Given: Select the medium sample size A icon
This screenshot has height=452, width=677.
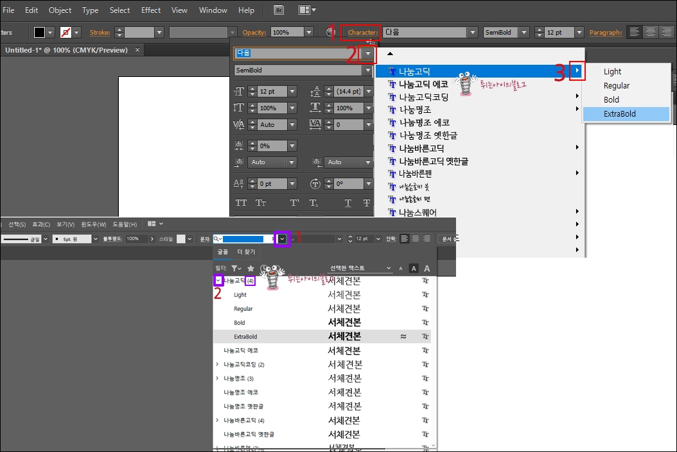Looking at the screenshot, I should (x=414, y=269).
